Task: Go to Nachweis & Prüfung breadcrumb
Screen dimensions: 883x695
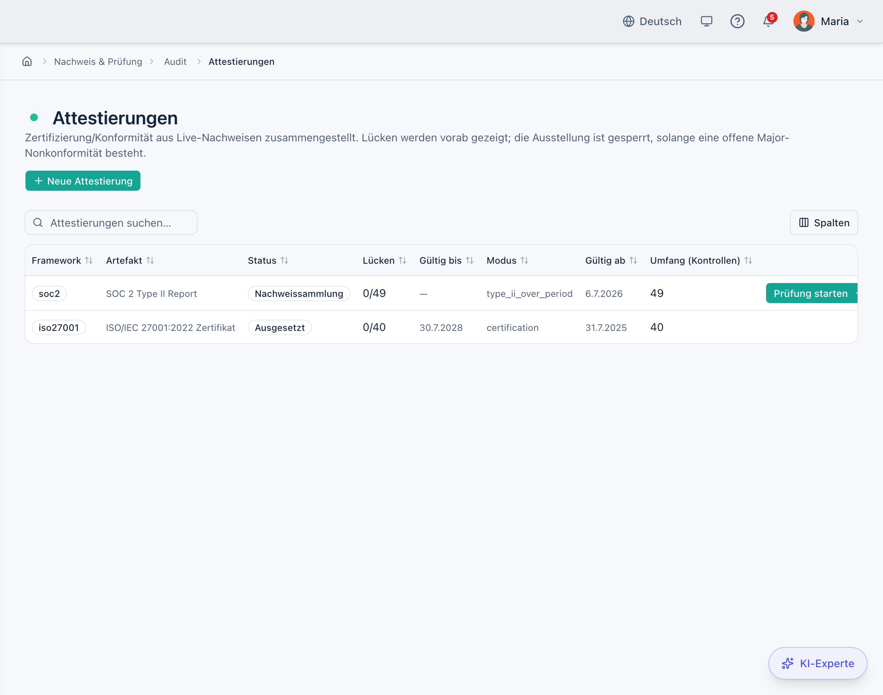Action: [x=98, y=61]
